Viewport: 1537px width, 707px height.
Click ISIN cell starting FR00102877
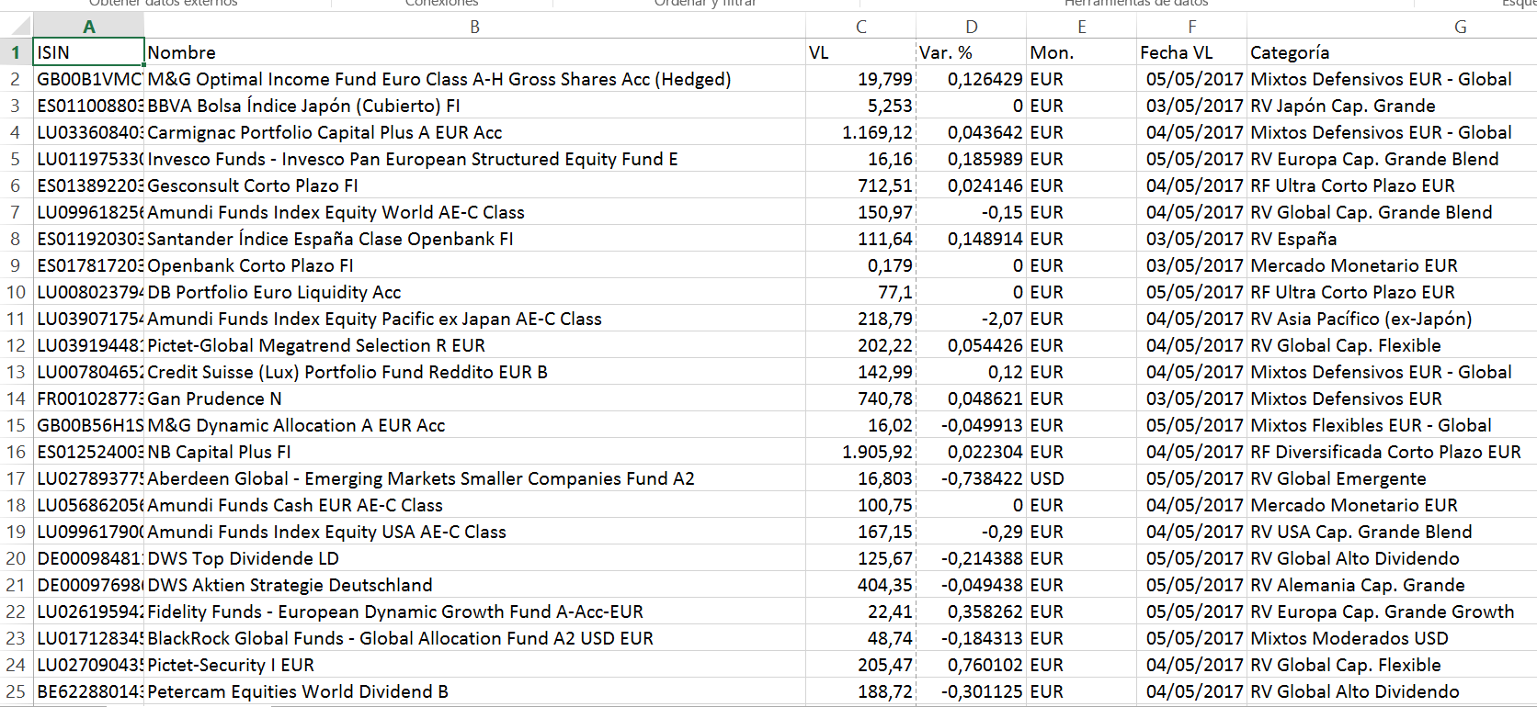pos(89,398)
